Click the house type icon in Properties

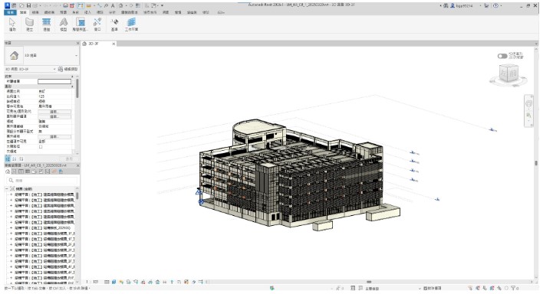pyautogui.click(x=15, y=55)
